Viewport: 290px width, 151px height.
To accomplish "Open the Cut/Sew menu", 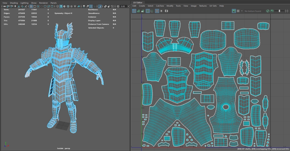I will coord(160,6).
